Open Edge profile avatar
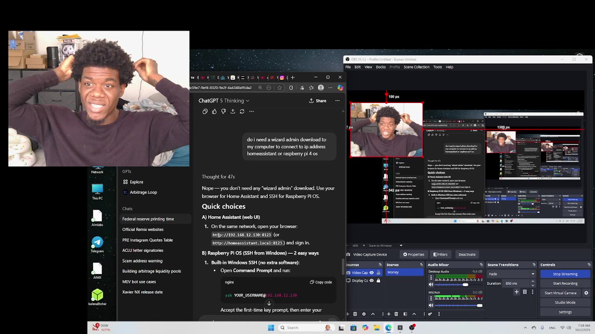Viewport: 595px width, 334px height. (321, 88)
